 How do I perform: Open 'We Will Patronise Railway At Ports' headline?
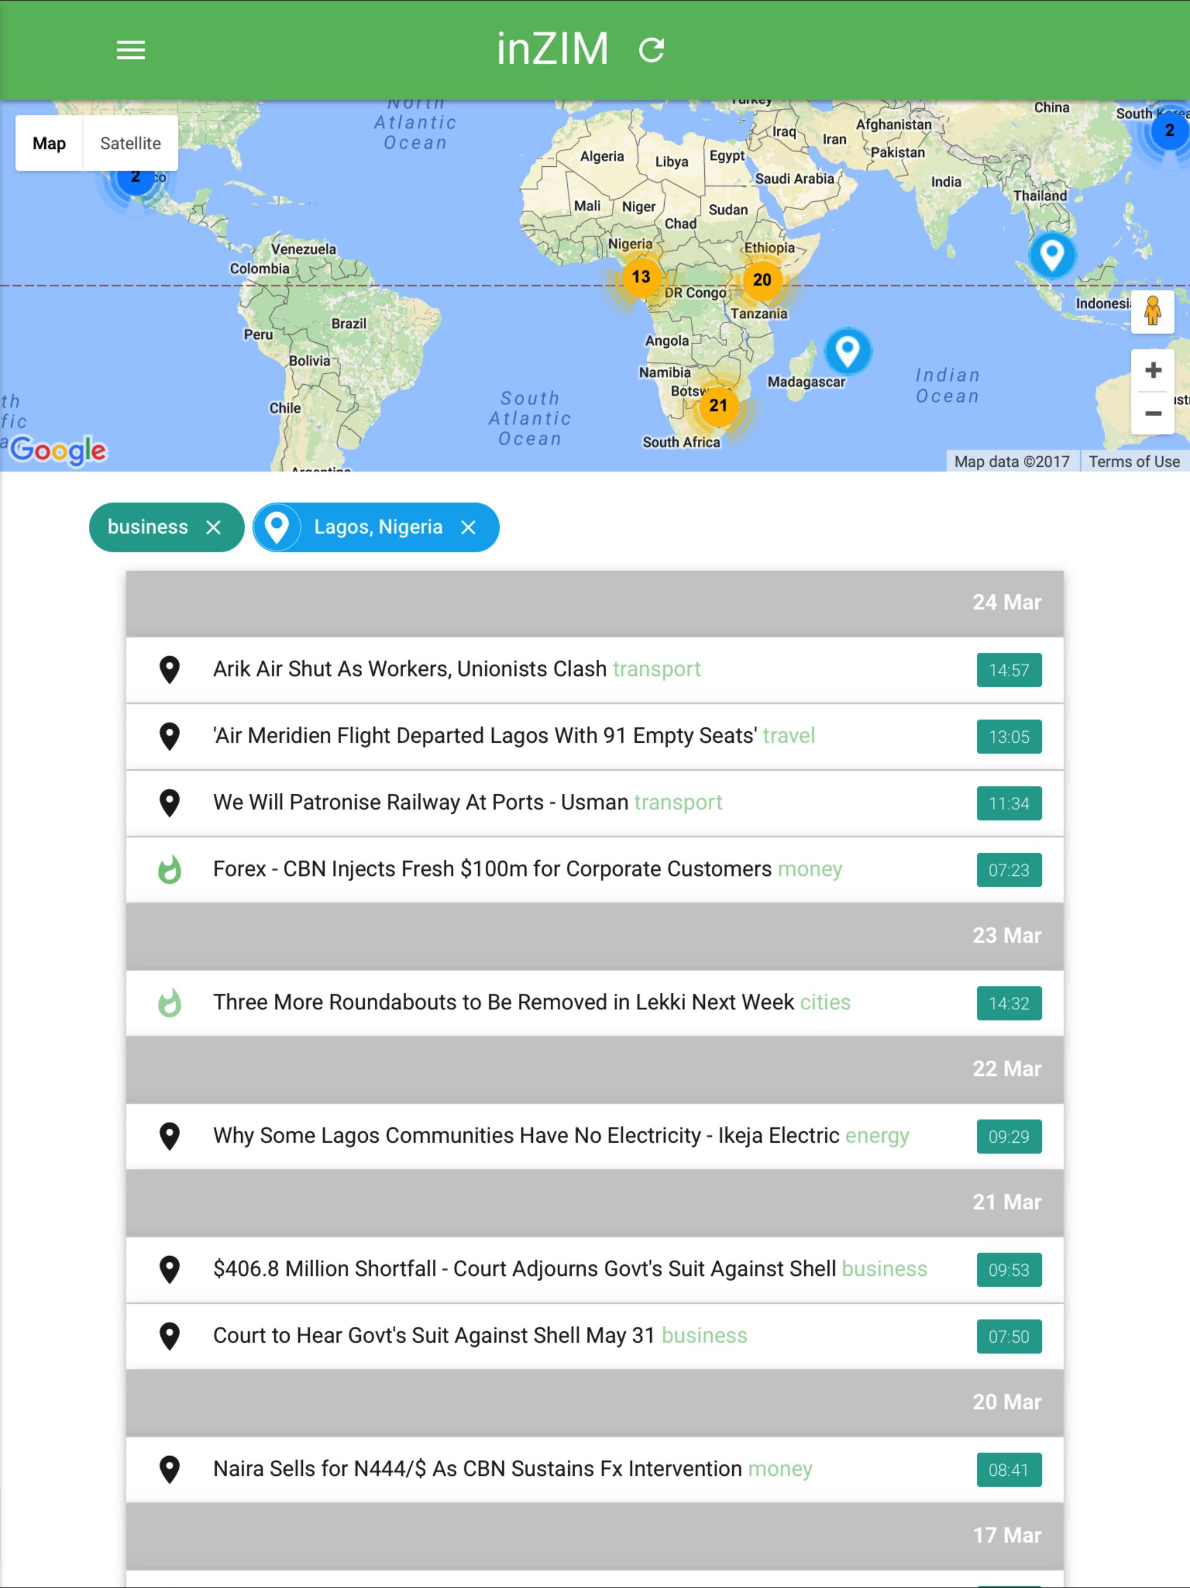tap(421, 803)
